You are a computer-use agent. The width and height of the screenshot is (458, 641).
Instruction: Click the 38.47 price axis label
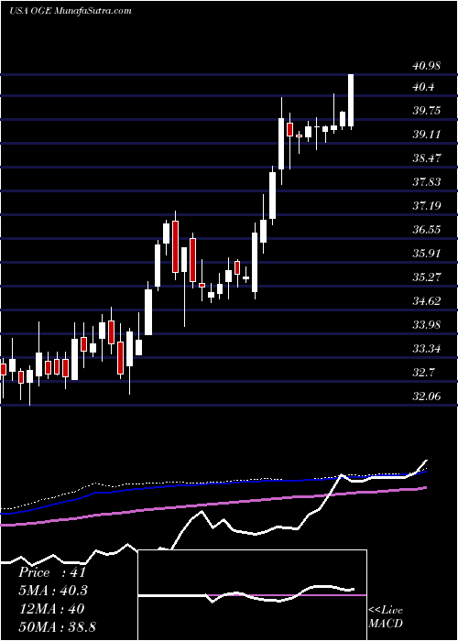coord(426,158)
